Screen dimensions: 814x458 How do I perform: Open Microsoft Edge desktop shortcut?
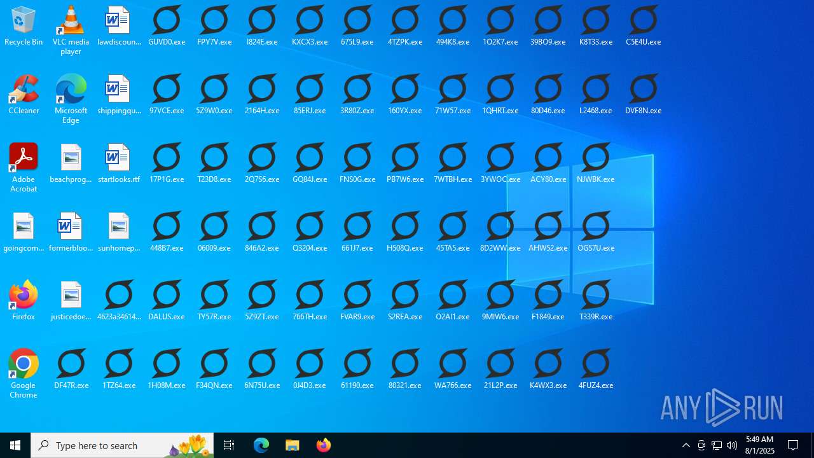coord(71,99)
